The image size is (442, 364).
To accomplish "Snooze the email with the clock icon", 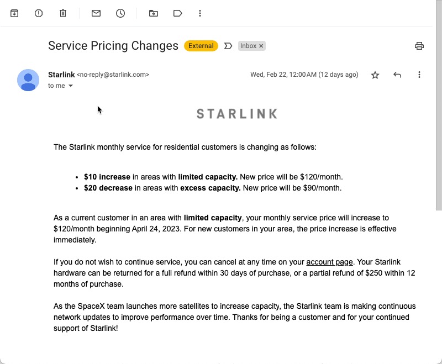I will point(120,13).
